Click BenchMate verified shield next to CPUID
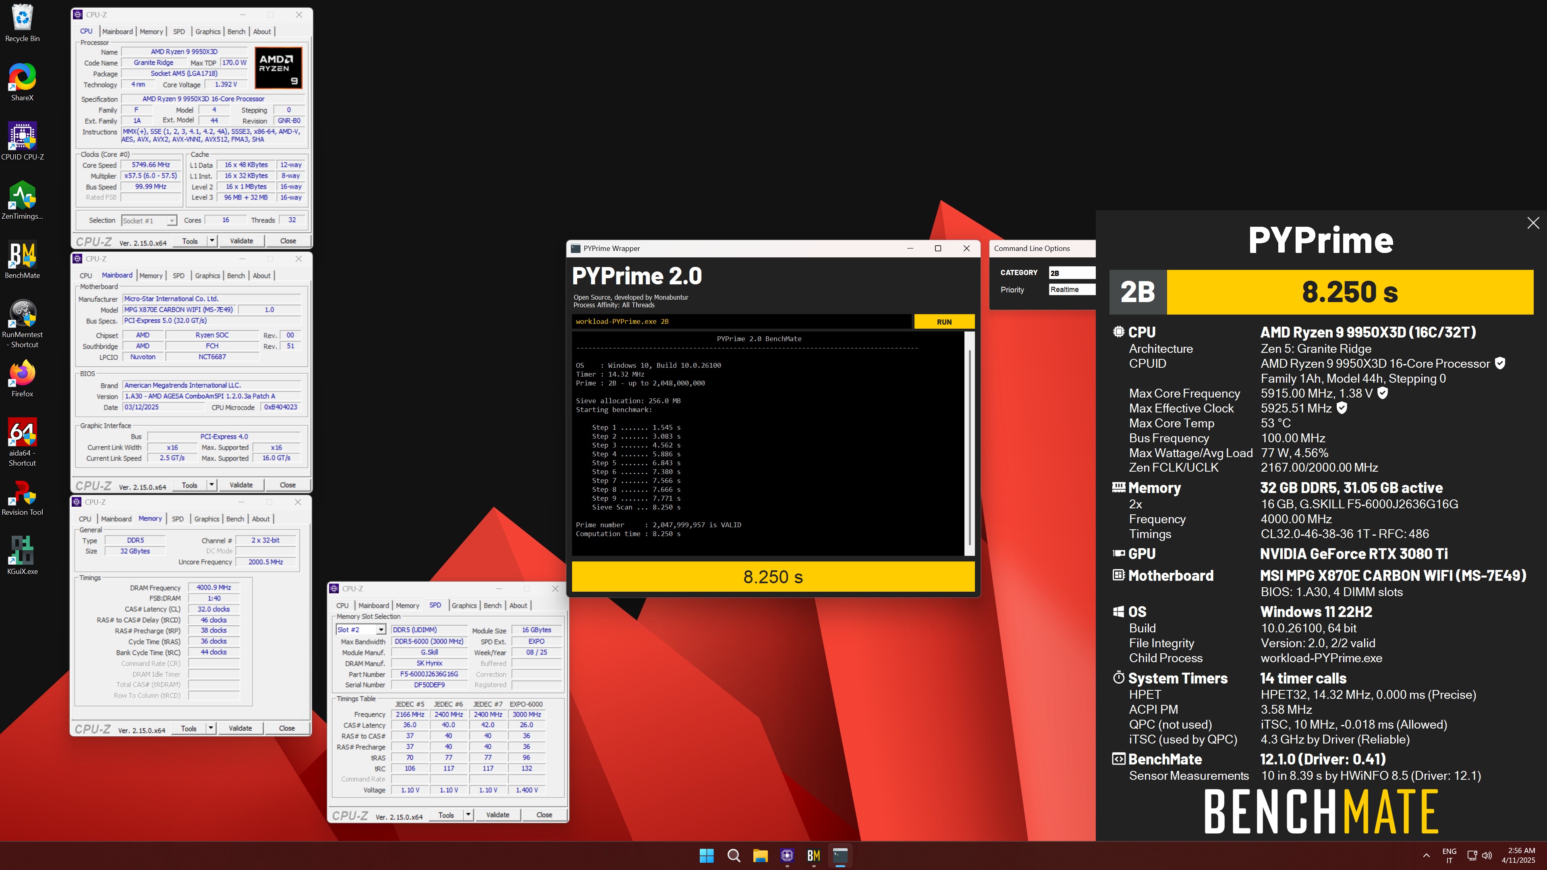The image size is (1547, 870). coord(1500,363)
